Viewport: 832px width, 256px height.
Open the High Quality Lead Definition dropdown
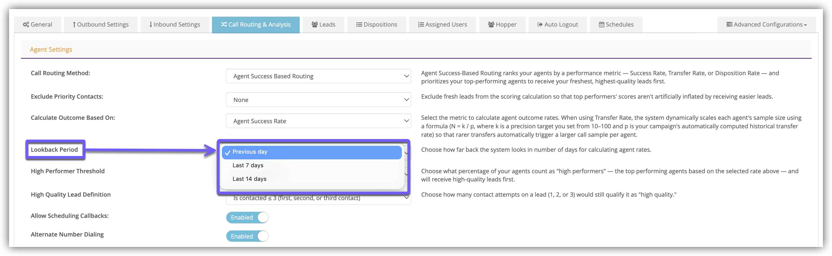318,199
